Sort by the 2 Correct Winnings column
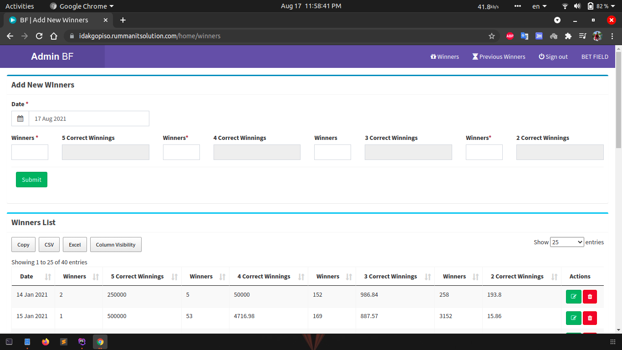The width and height of the screenshot is (622, 350). pos(521,277)
